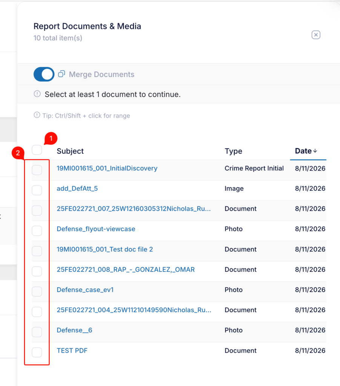
Task: Click the info icon beside 'Select at least 1 document'
Action: coord(37,94)
